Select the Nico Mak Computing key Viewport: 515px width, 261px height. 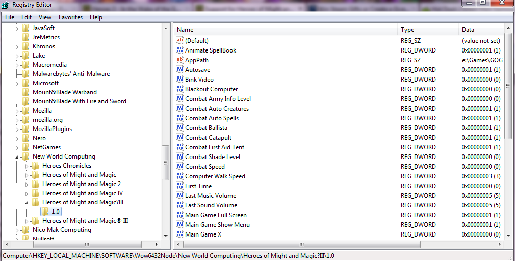62,230
